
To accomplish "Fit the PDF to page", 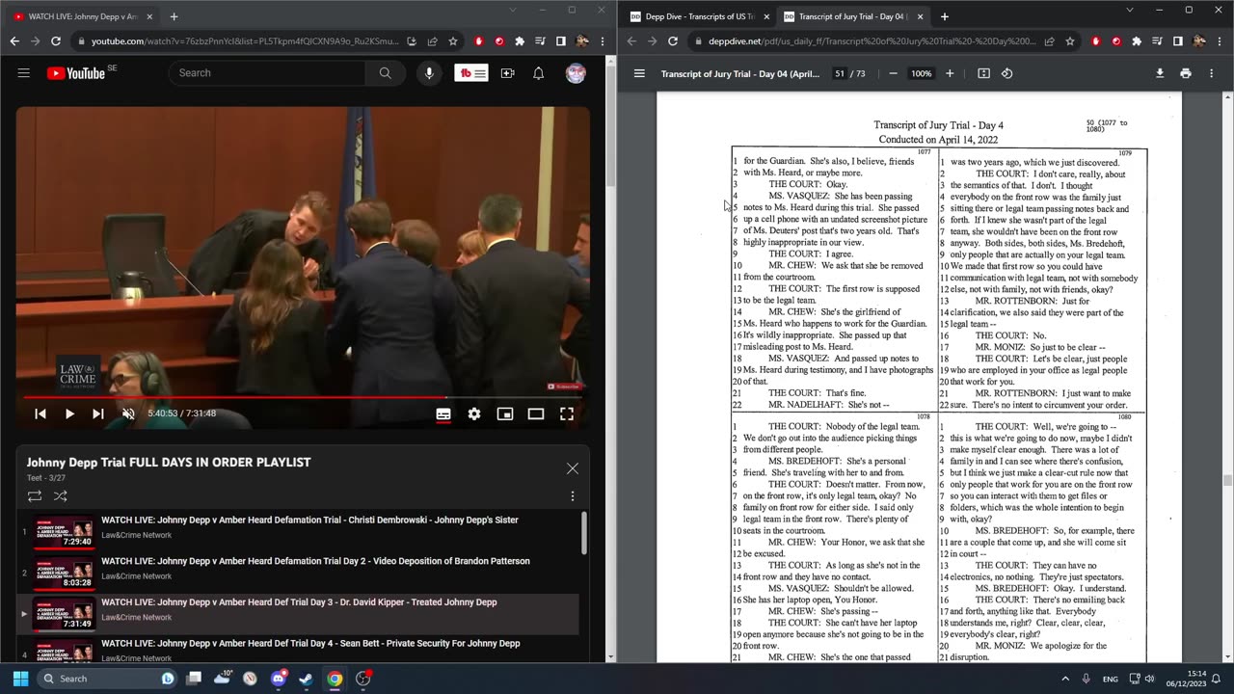I will [983, 73].
